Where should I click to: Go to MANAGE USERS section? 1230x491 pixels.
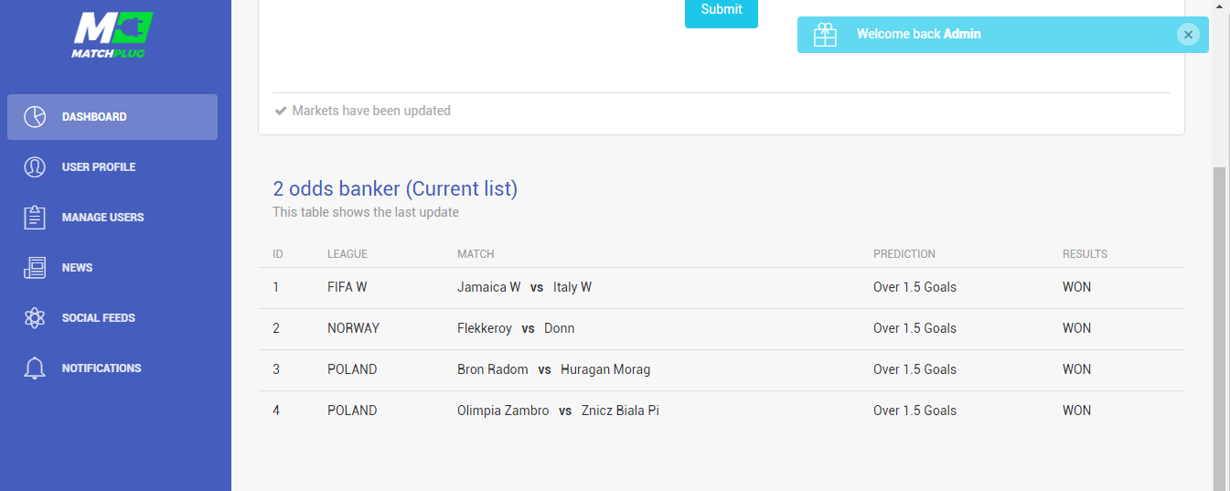[x=103, y=218]
